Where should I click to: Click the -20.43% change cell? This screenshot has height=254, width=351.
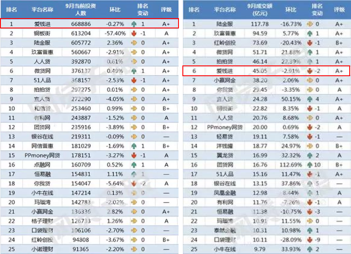291,43
